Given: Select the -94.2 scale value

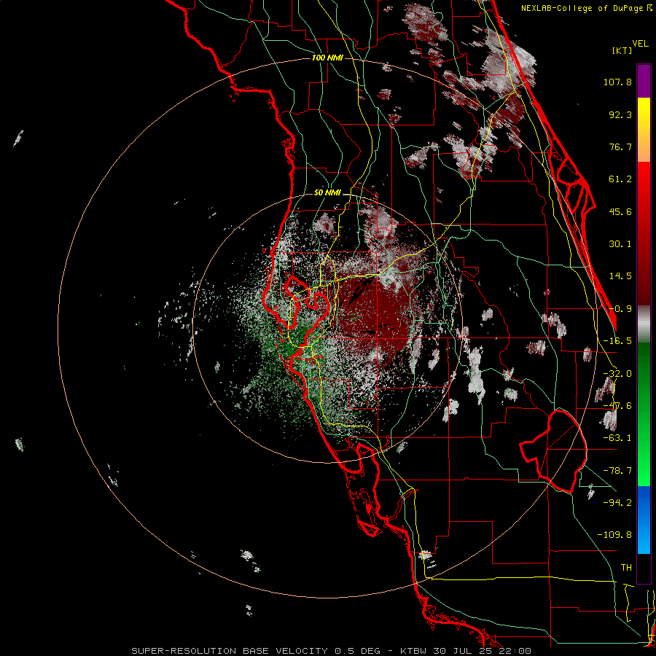Looking at the screenshot, I should [x=617, y=502].
